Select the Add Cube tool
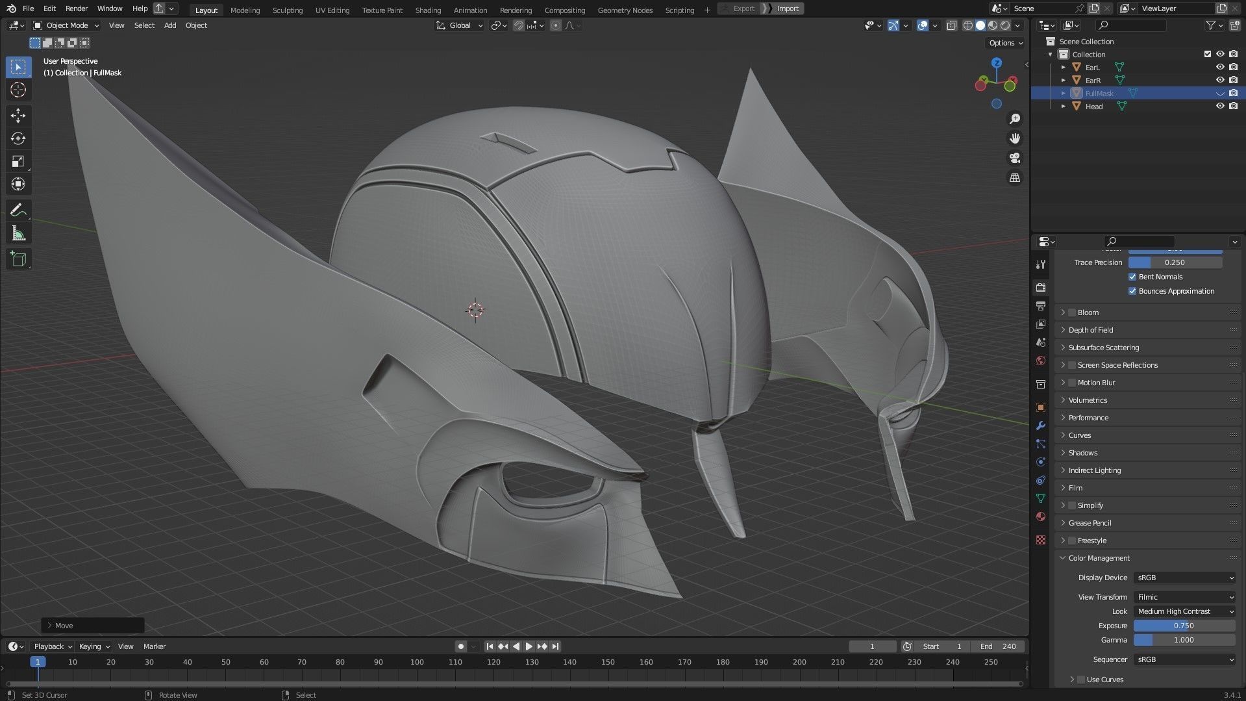This screenshot has height=701, width=1246. pos(18,259)
